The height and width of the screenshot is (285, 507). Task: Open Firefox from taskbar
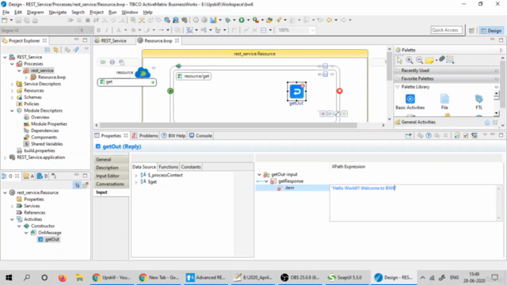(x=63, y=278)
